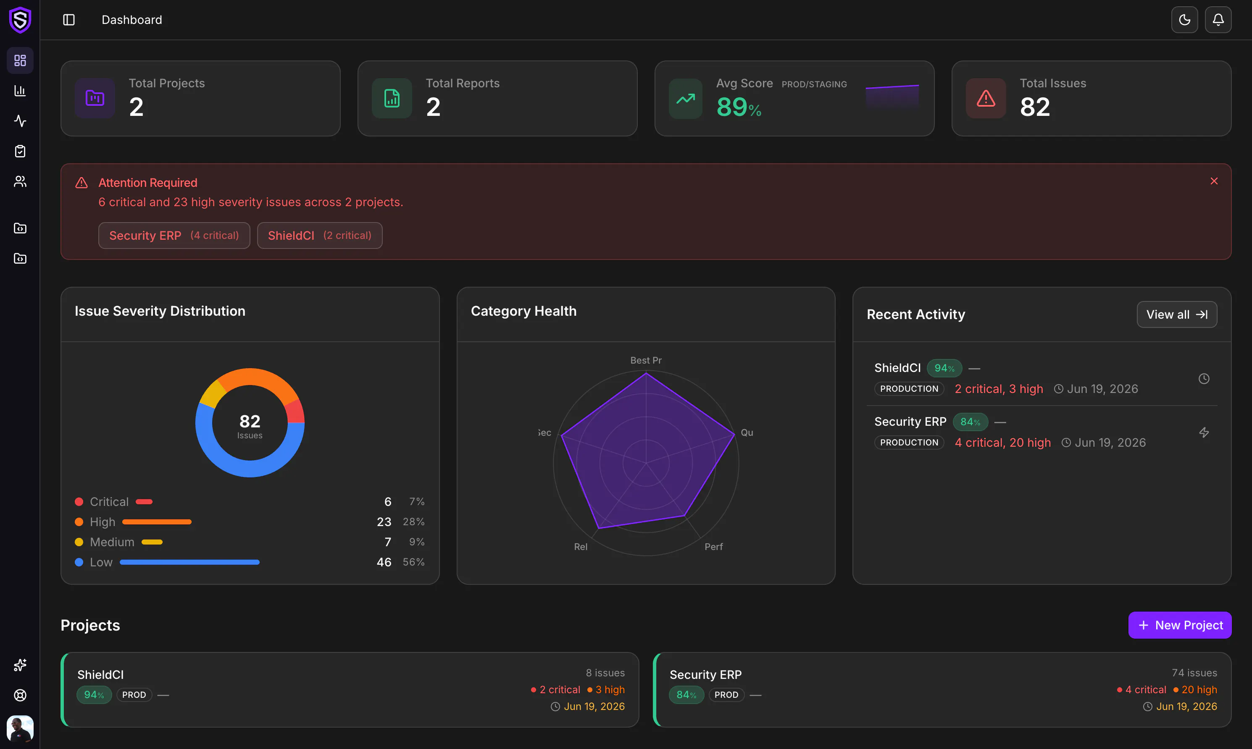Select the Low severity legend bar

tap(190, 562)
